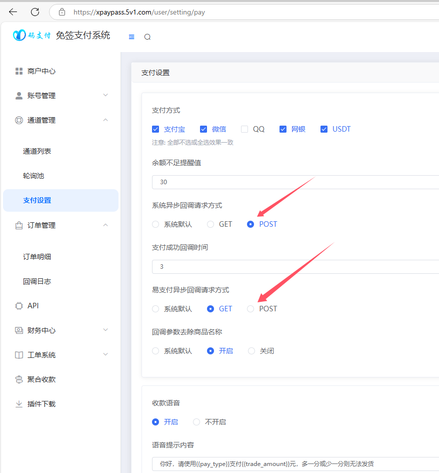Screen dimensions: 439x473
Task: Click the 插件下载 download icon
Action: pos(19,404)
